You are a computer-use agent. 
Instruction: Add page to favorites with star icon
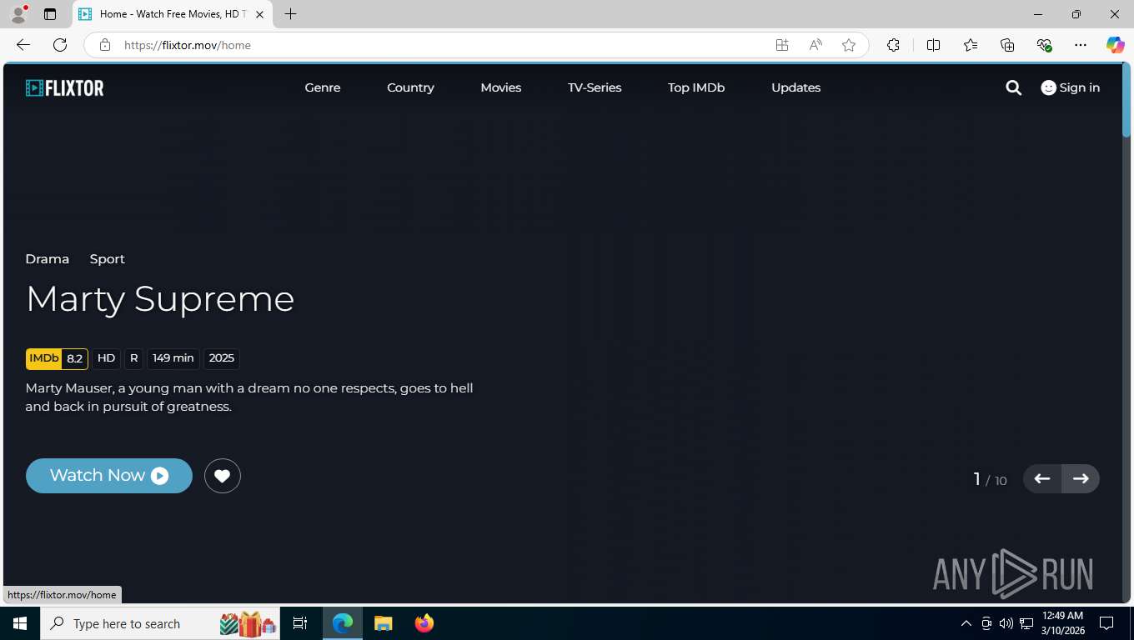(x=849, y=45)
